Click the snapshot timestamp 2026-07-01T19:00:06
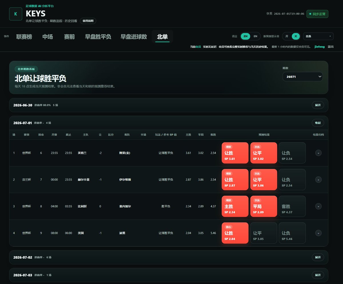343x284 pixels. [x=289, y=14]
